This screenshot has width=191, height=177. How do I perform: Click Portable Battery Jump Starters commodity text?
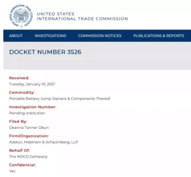point(60,99)
